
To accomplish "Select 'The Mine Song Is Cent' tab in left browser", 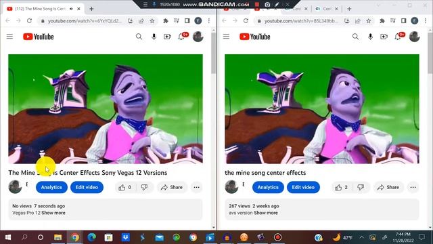I will pyautogui.click(x=40, y=9).
